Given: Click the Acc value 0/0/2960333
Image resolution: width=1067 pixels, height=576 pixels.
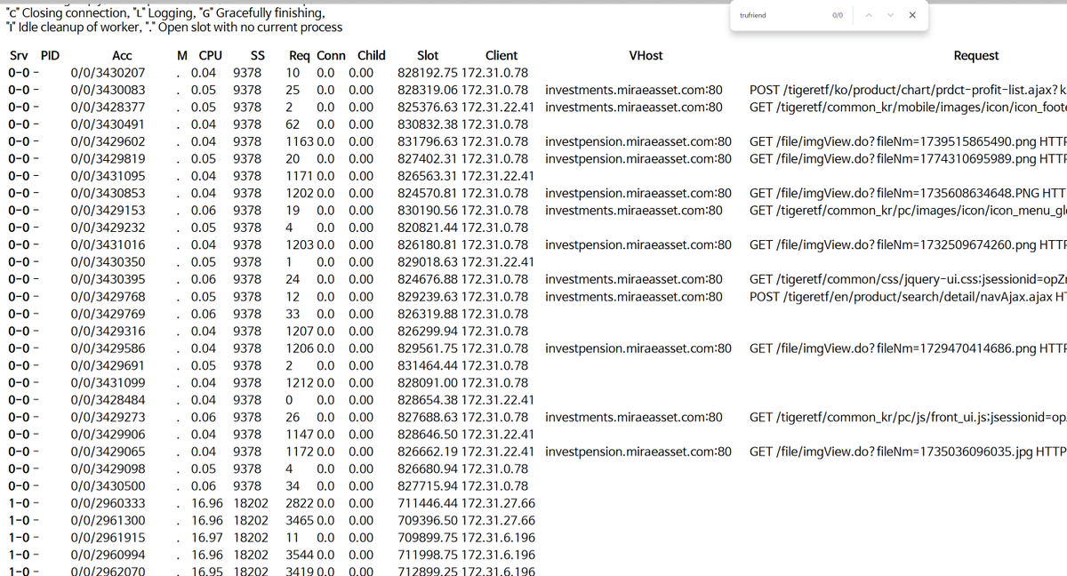Looking at the screenshot, I should pyautogui.click(x=108, y=503).
